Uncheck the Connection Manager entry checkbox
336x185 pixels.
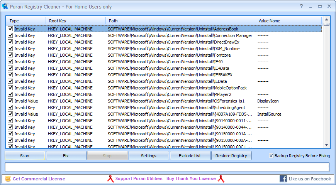10,35
